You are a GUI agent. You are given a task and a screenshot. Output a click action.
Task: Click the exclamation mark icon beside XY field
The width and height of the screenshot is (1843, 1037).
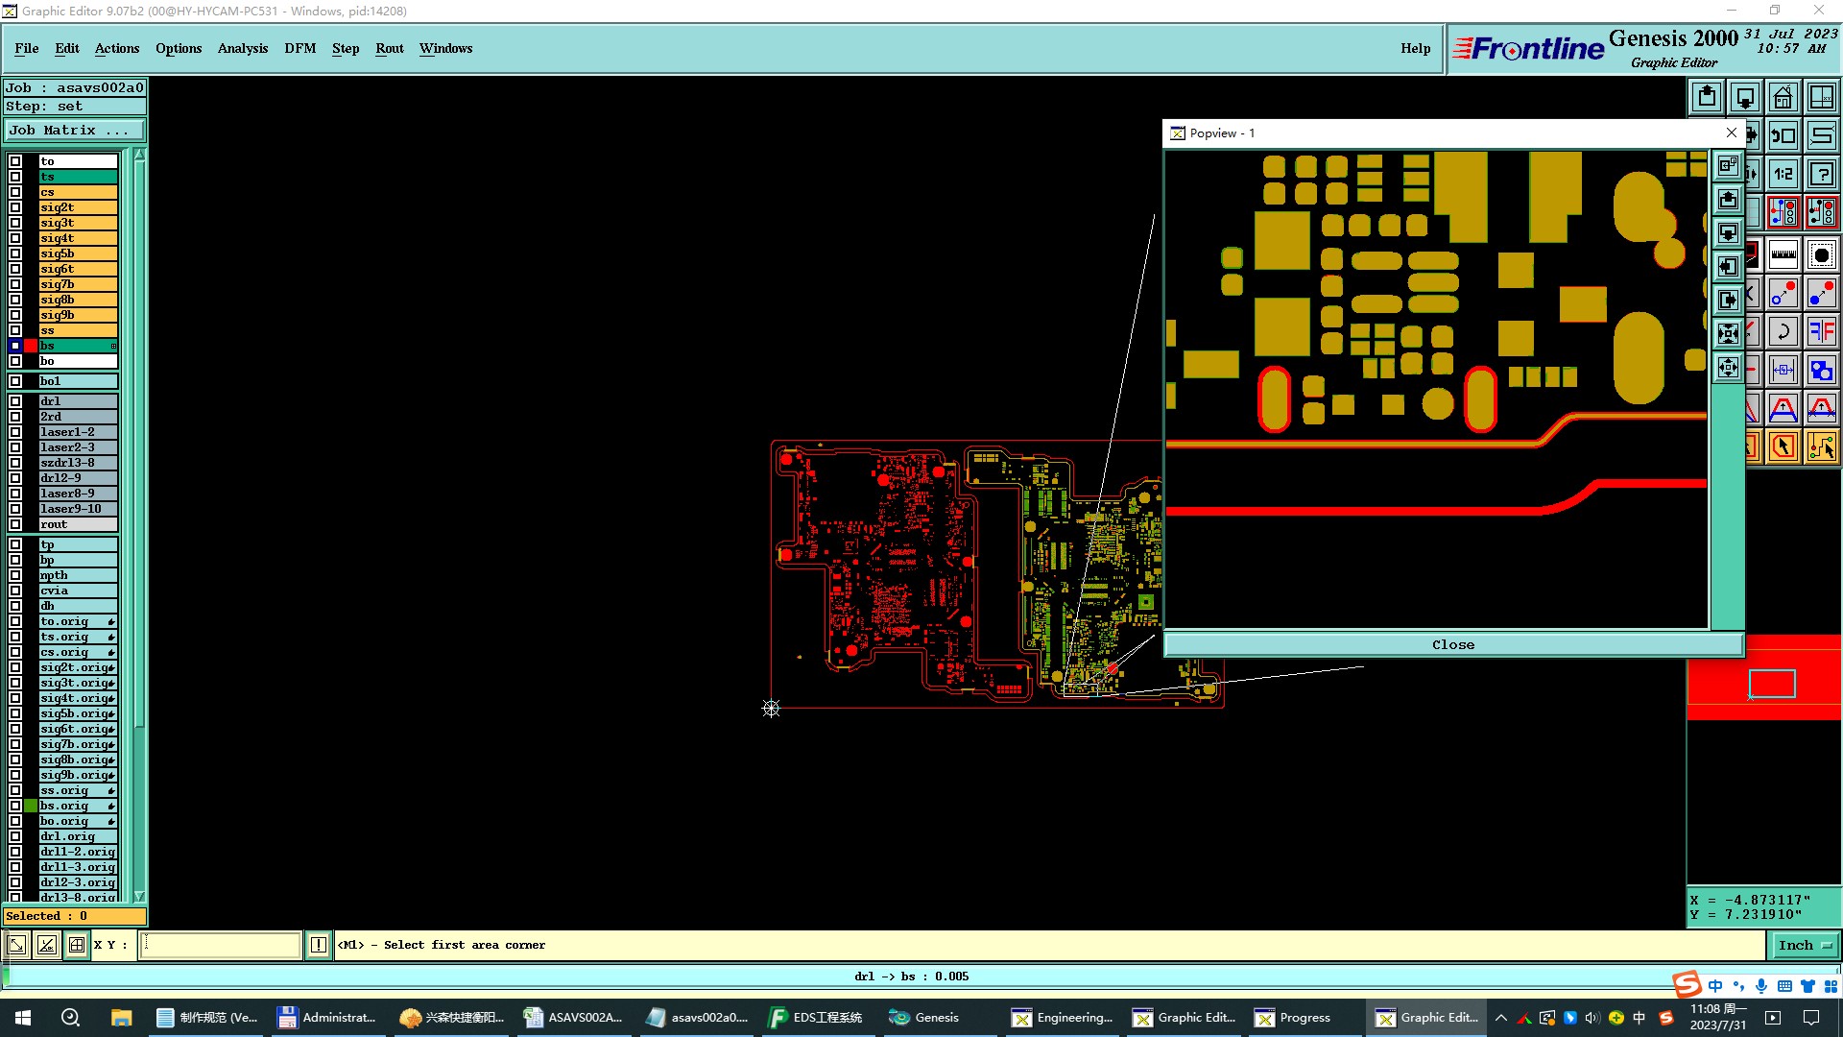pos(319,945)
